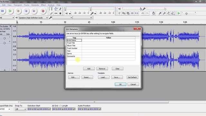
Task: Open the output meter speaker dropdown
Action: (x=70, y=14)
